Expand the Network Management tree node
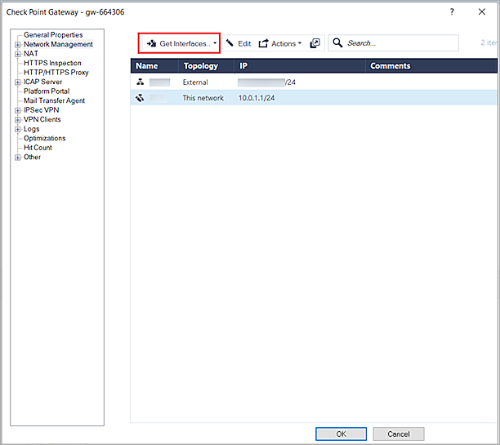This screenshot has width=500, height=445. click(18, 45)
